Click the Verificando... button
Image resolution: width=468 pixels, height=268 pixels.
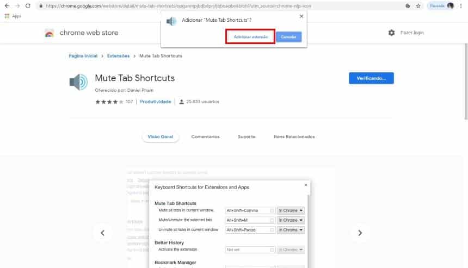tap(371, 78)
